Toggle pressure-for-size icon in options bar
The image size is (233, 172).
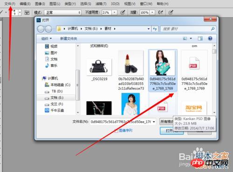click(171, 13)
